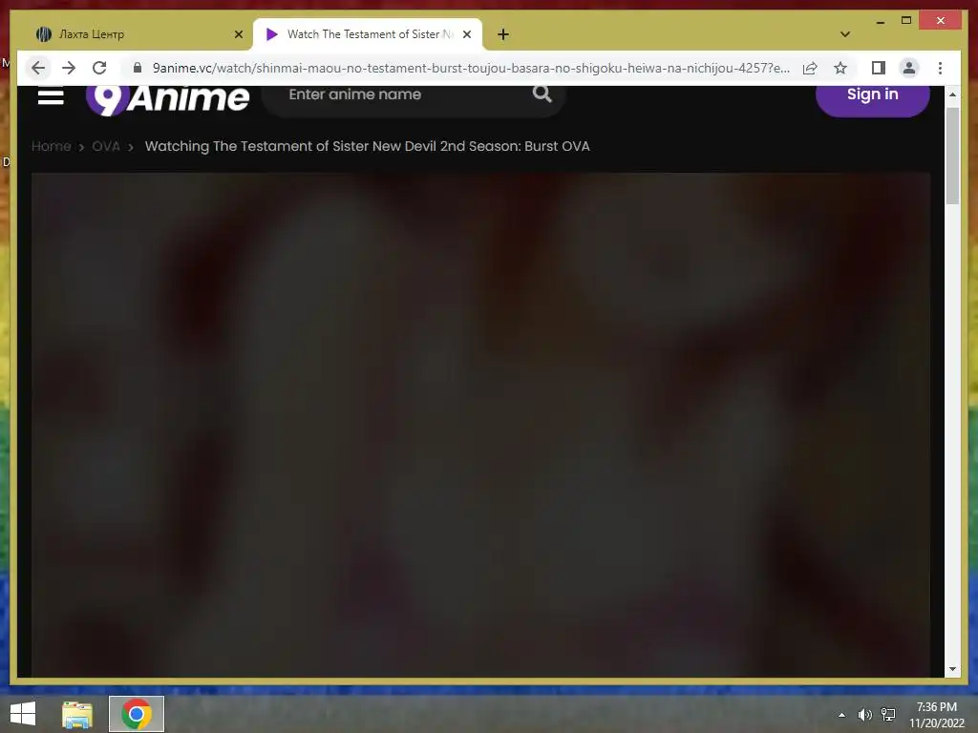Go forward in Chrome browser
978x733 pixels.
69,68
